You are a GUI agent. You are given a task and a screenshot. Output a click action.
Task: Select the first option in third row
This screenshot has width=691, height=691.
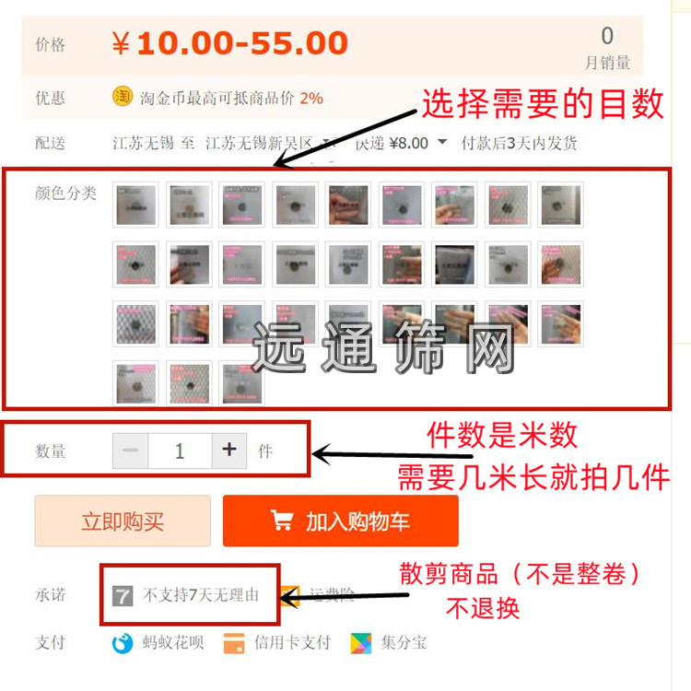135,324
